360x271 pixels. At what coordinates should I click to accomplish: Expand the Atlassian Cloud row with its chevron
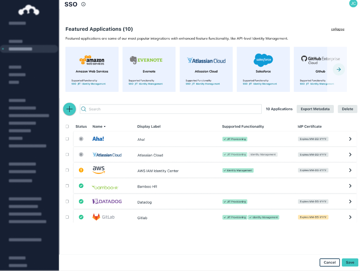click(350, 155)
